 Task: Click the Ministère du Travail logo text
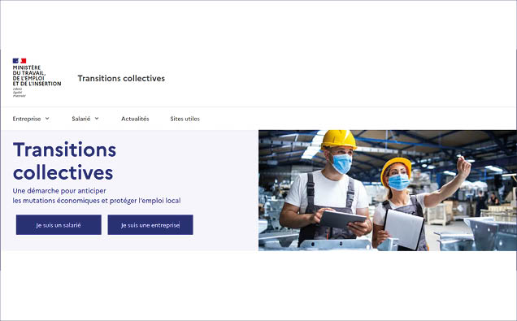pyautogui.click(x=37, y=76)
